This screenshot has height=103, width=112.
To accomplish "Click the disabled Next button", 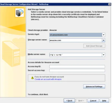I will 81,101.
